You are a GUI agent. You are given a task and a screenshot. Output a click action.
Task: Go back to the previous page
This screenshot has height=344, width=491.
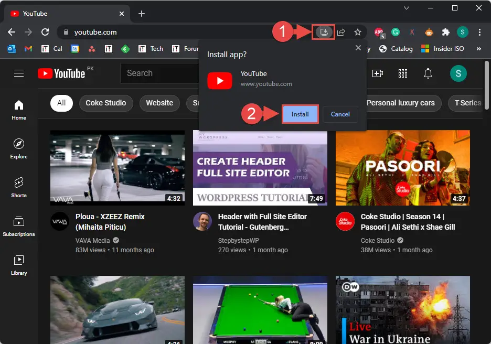tap(12, 32)
